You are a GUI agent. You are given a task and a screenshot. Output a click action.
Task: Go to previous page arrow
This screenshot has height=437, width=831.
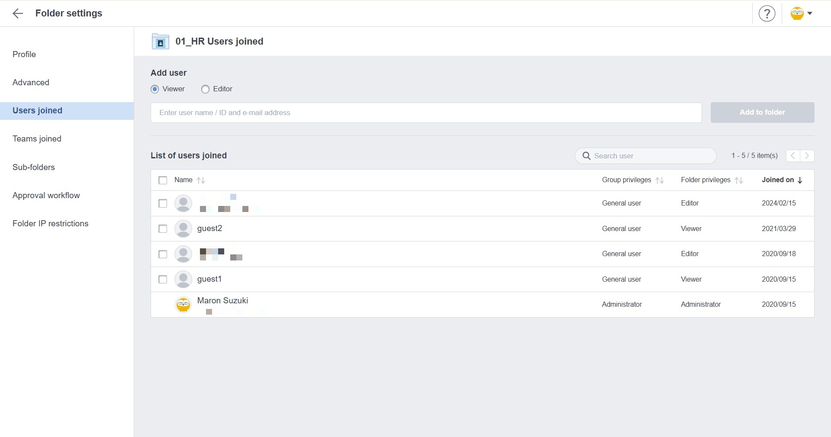[793, 155]
